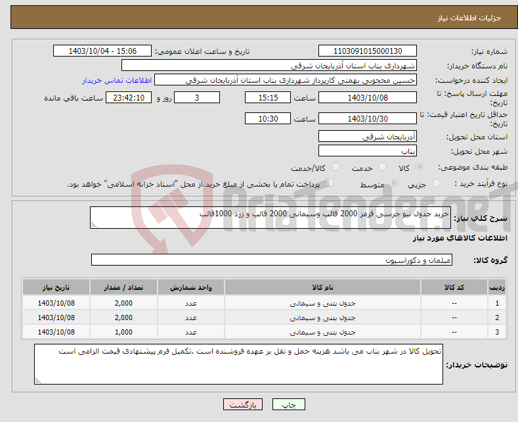The width and height of the screenshot is (518, 422).
Task: Click item name in row 2
Action: (x=322, y=318)
